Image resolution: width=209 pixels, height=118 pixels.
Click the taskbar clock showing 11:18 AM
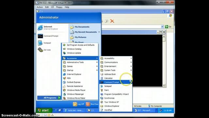168,110
